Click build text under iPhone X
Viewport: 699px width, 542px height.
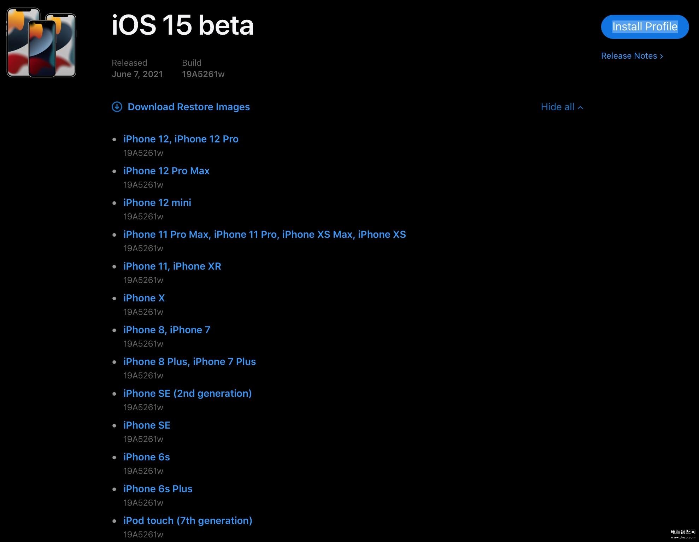coord(143,312)
